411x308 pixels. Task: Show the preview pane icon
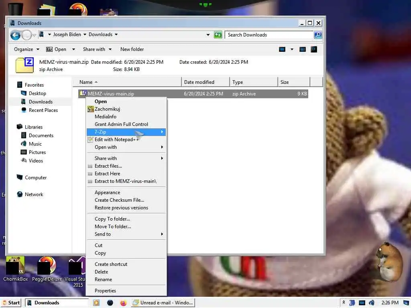pos(303,49)
